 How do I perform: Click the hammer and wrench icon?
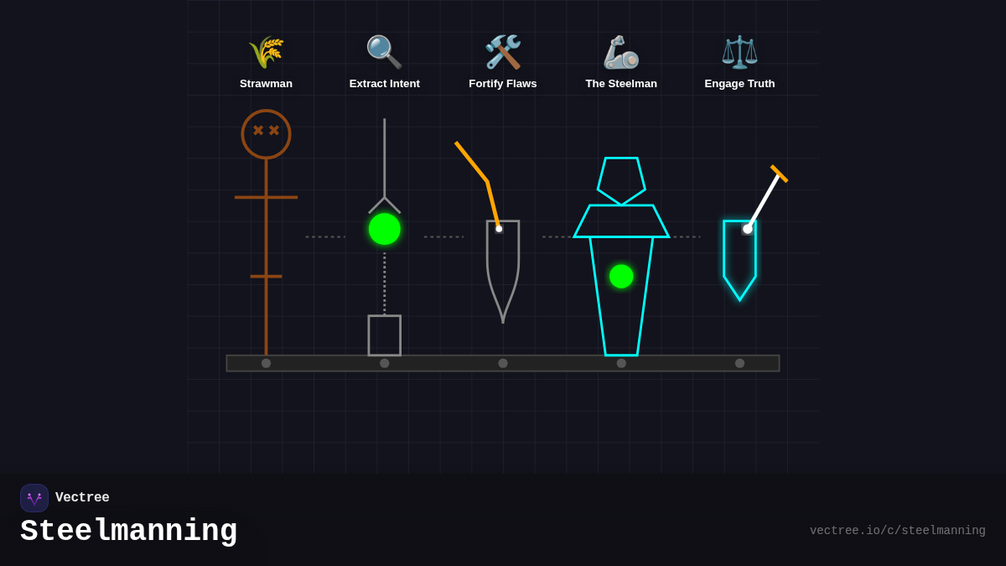pos(503,52)
